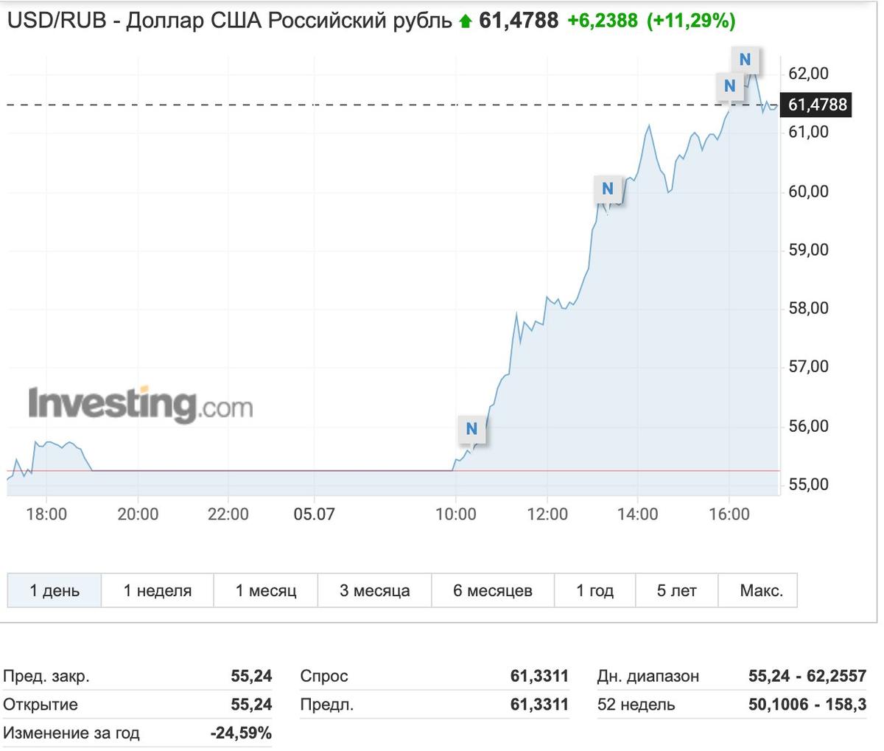Select the Макс. range tab
884x751 pixels.
point(761,590)
